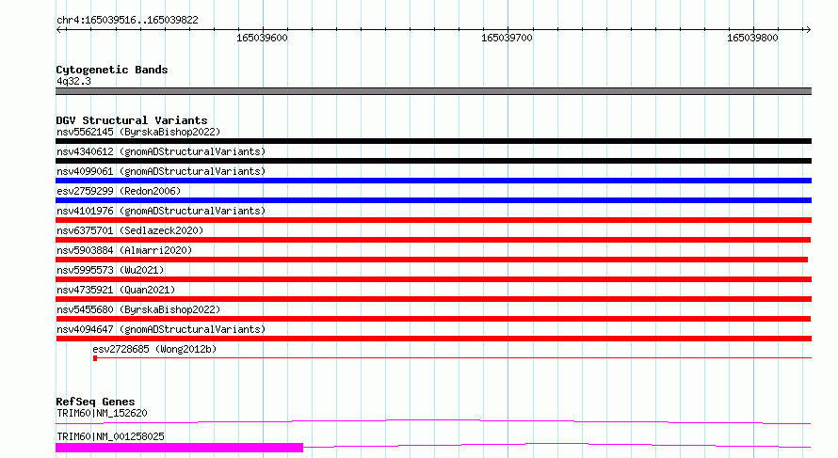The width and height of the screenshot is (838, 458).
Task: Click the 4q32.3 band label
Action: pos(73,82)
